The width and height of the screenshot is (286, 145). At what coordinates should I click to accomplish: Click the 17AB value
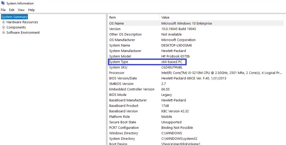[x=165, y=106]
